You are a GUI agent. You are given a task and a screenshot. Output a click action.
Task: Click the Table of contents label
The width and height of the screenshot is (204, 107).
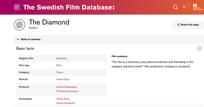(30, 39)
